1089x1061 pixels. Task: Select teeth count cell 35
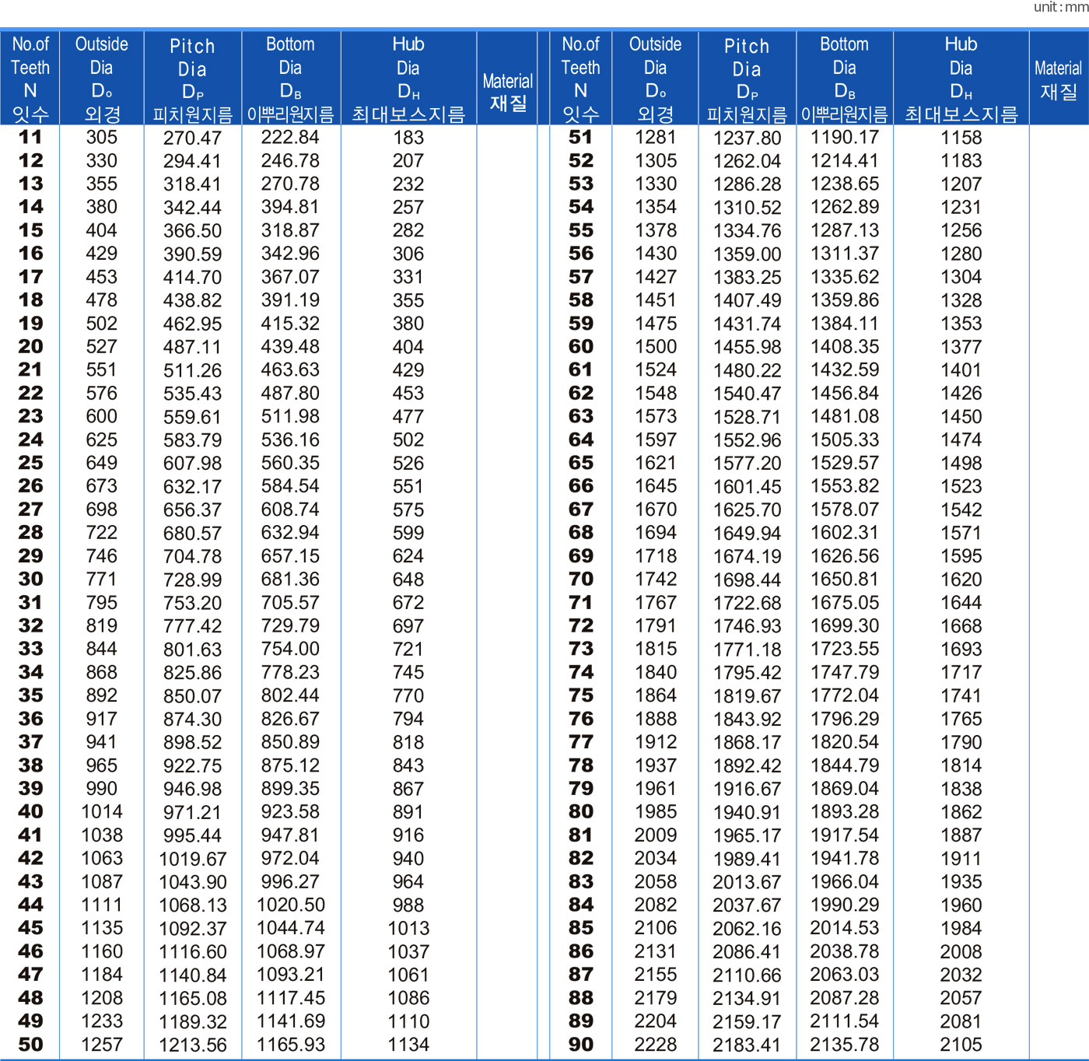(30, 695)
